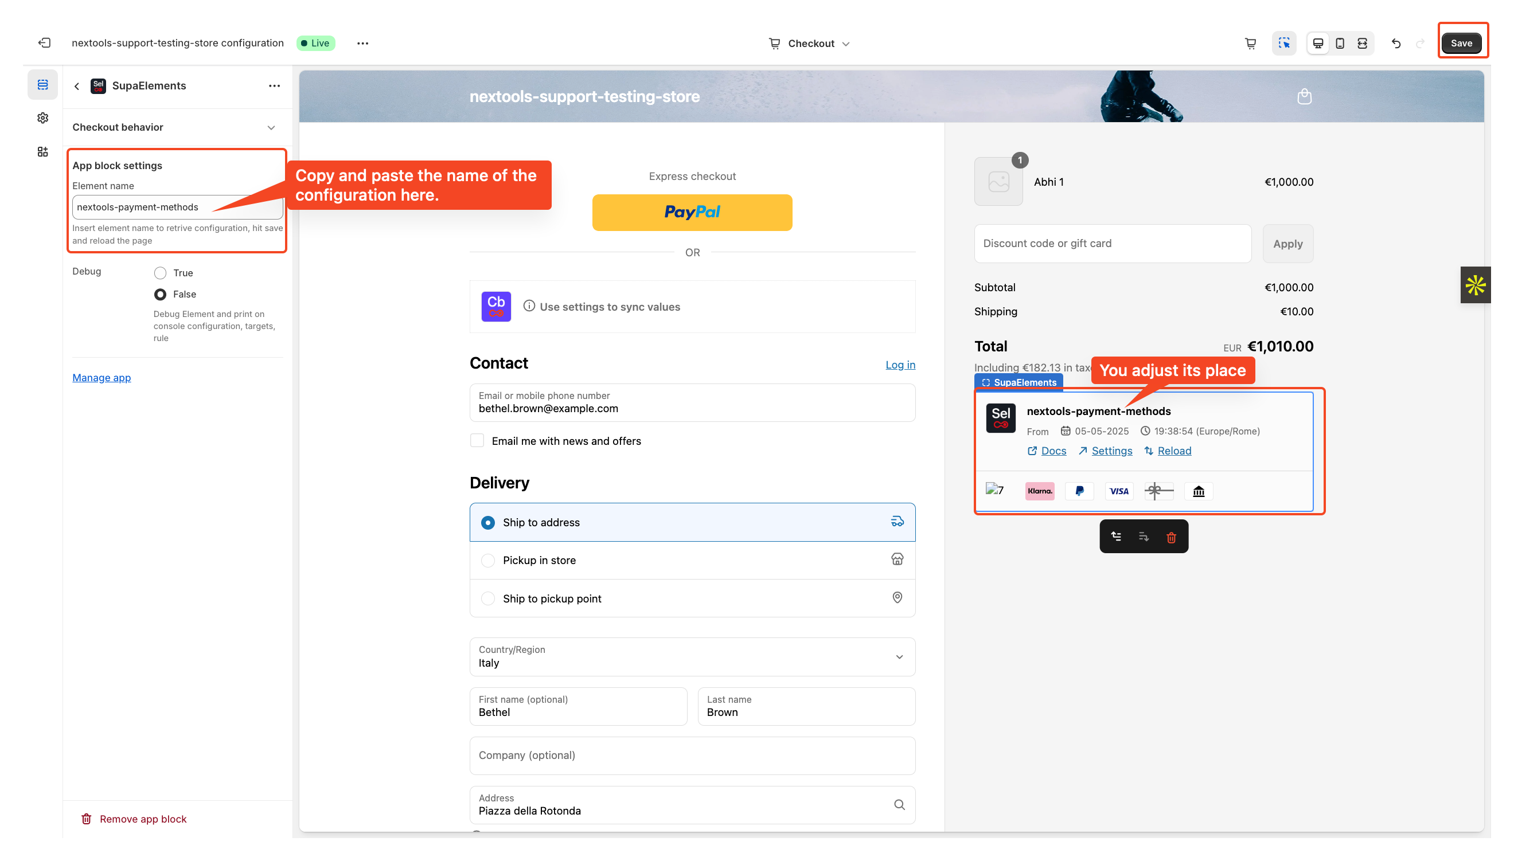Click the Sel logo in SupaElements block
This screenshot has width=1514, height=861.
pos(1001,418)
